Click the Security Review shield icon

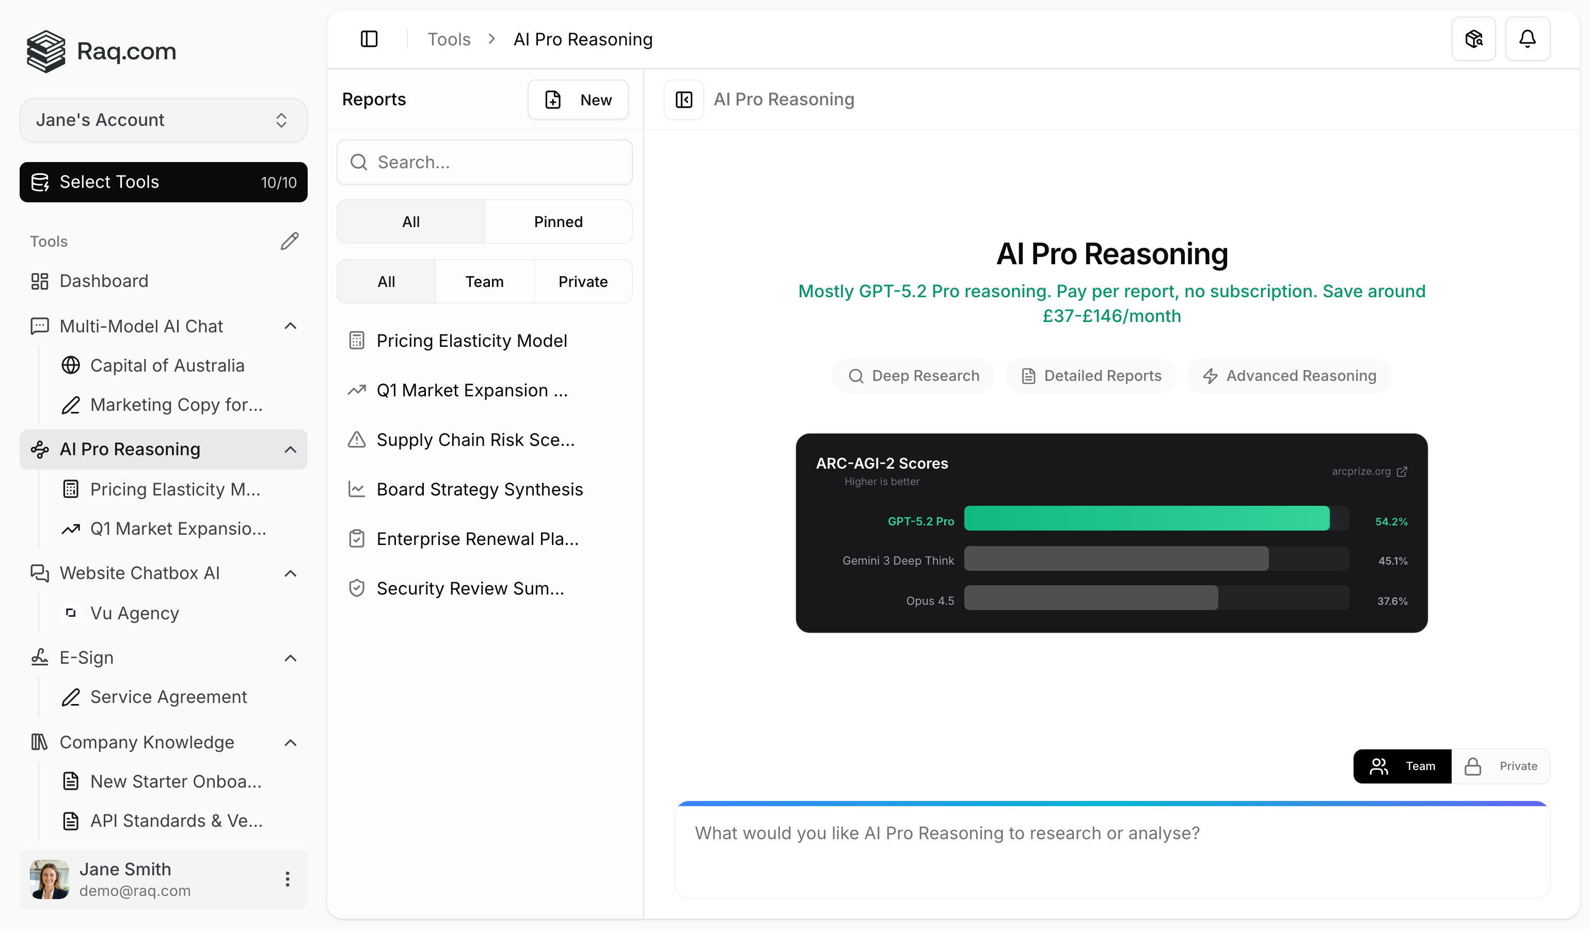357,588
